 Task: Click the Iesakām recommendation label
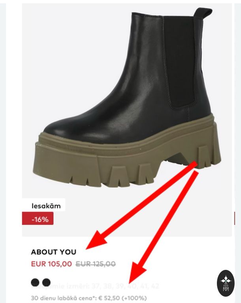coord(46,206)
